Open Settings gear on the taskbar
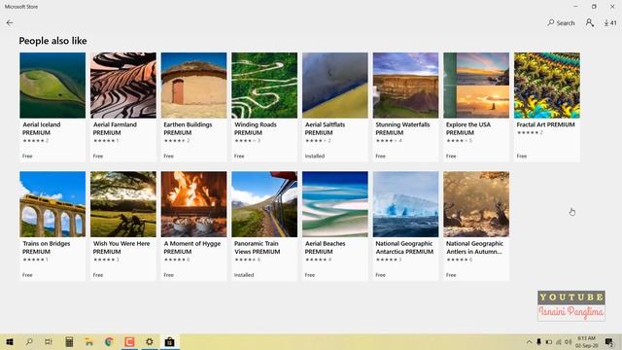This screenshot has height=350, width=622. pos(150,341)
